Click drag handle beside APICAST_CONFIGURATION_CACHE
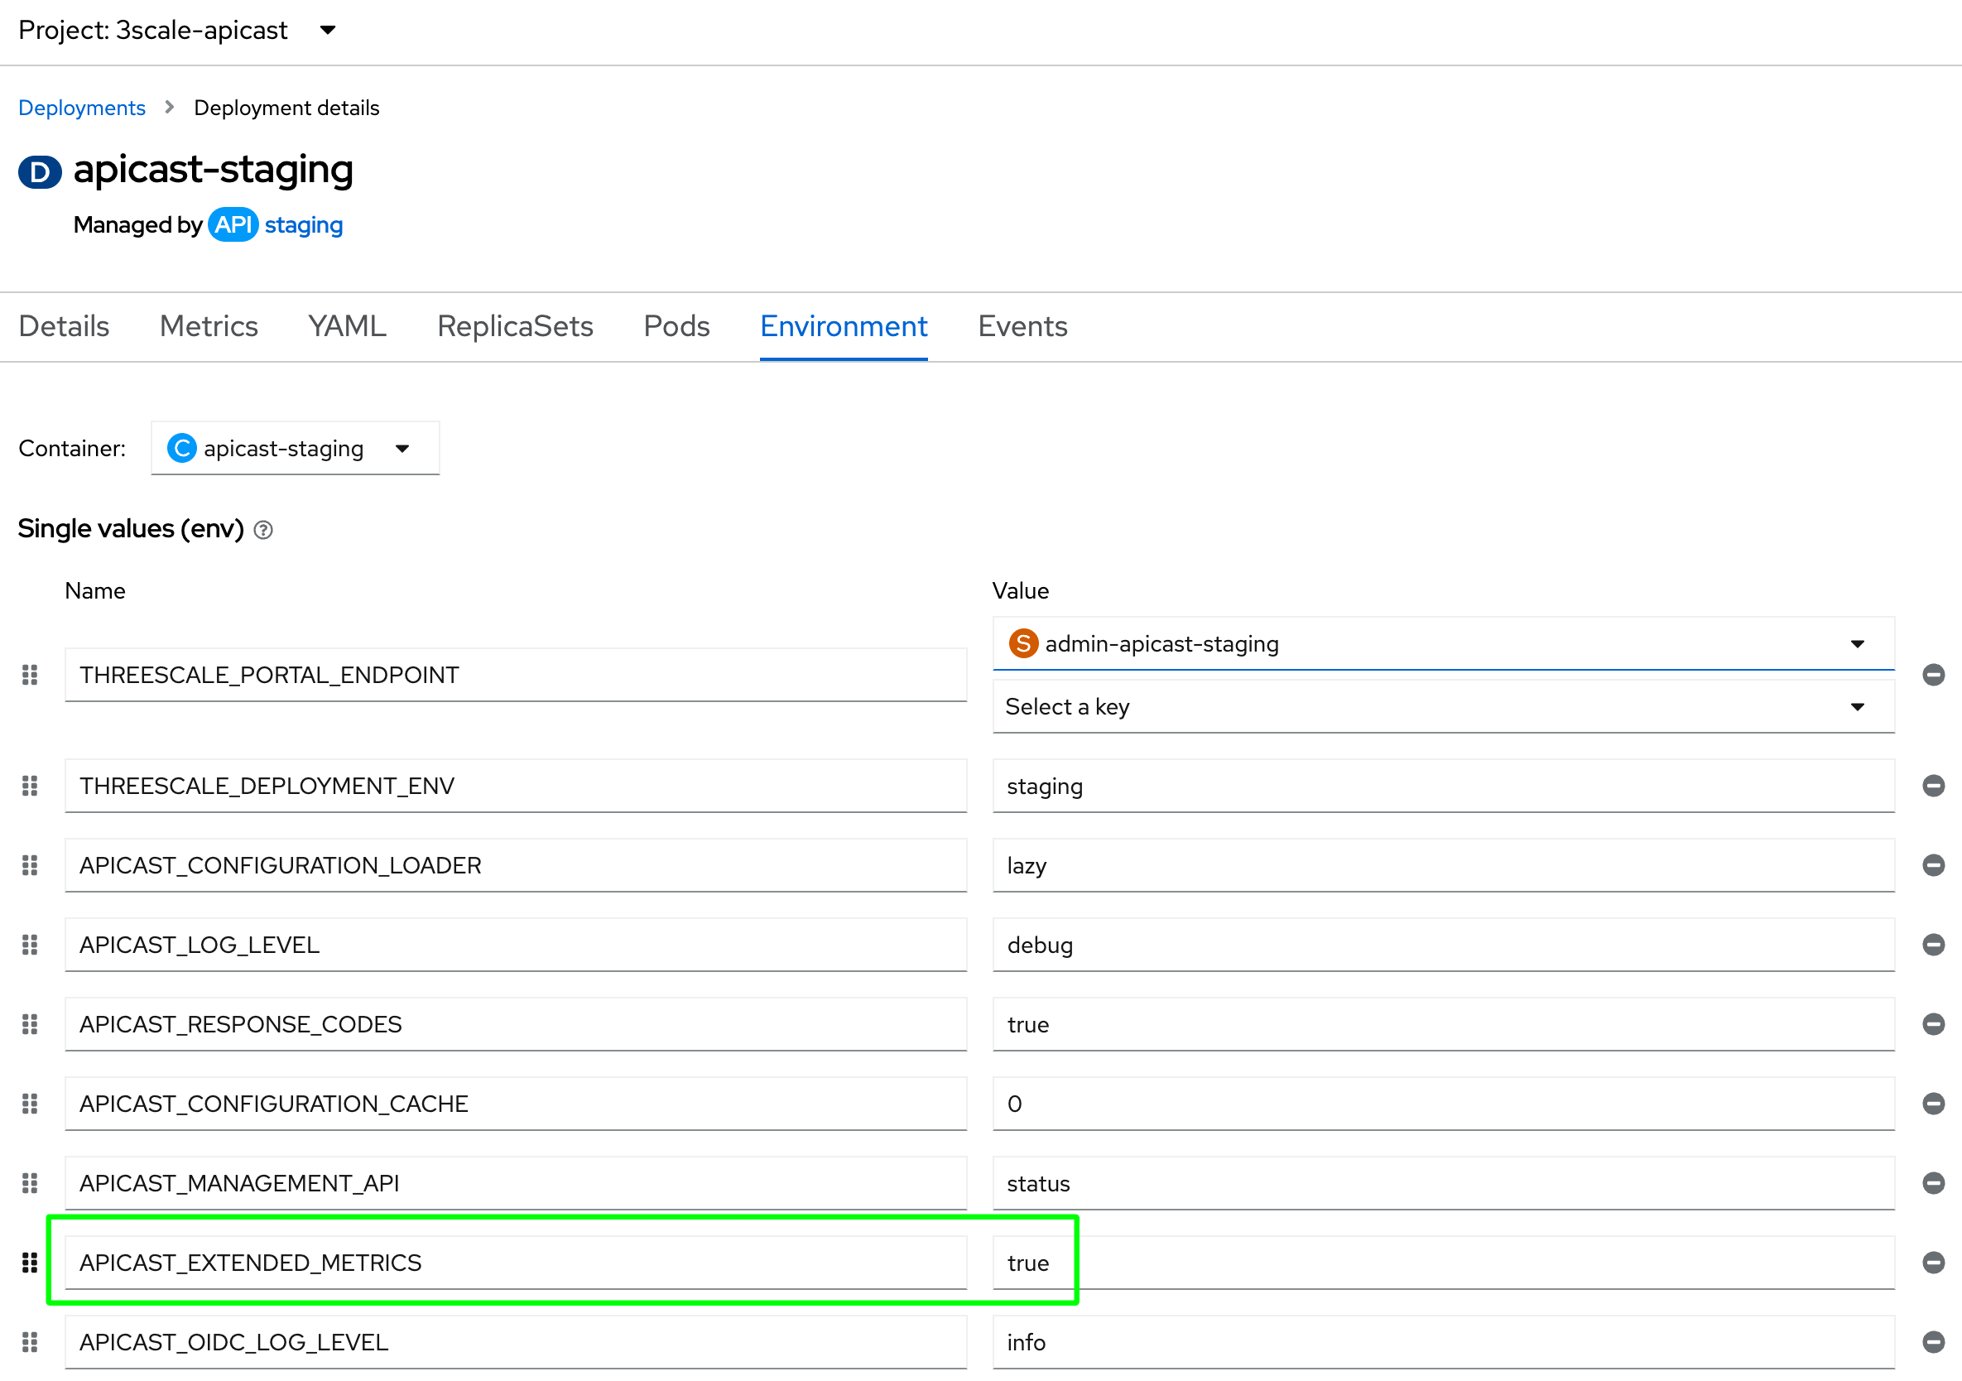 click(30, 1104)
